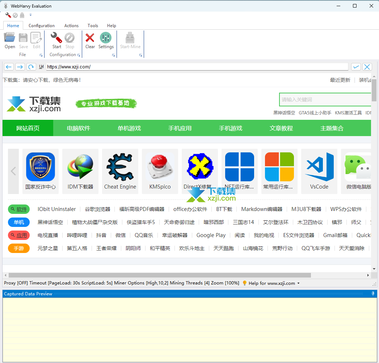Click the Edit ribbon icon
The height and width of the screenshot is (363, 379).
coord(37,41)
